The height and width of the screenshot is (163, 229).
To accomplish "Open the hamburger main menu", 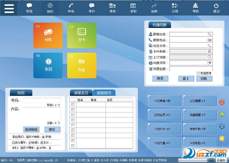I will [x=9, y=8].
